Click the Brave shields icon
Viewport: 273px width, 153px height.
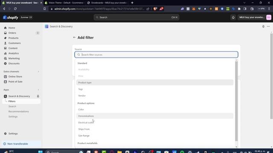coord(155,8)
